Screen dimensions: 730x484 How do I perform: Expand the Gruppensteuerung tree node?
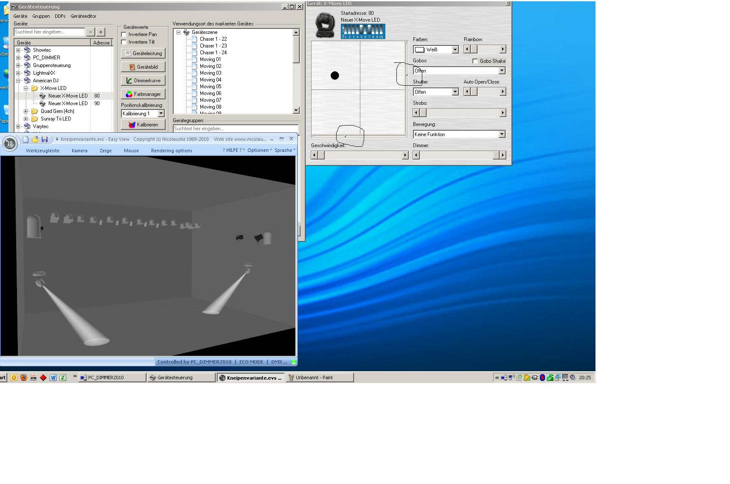point(18,65)
